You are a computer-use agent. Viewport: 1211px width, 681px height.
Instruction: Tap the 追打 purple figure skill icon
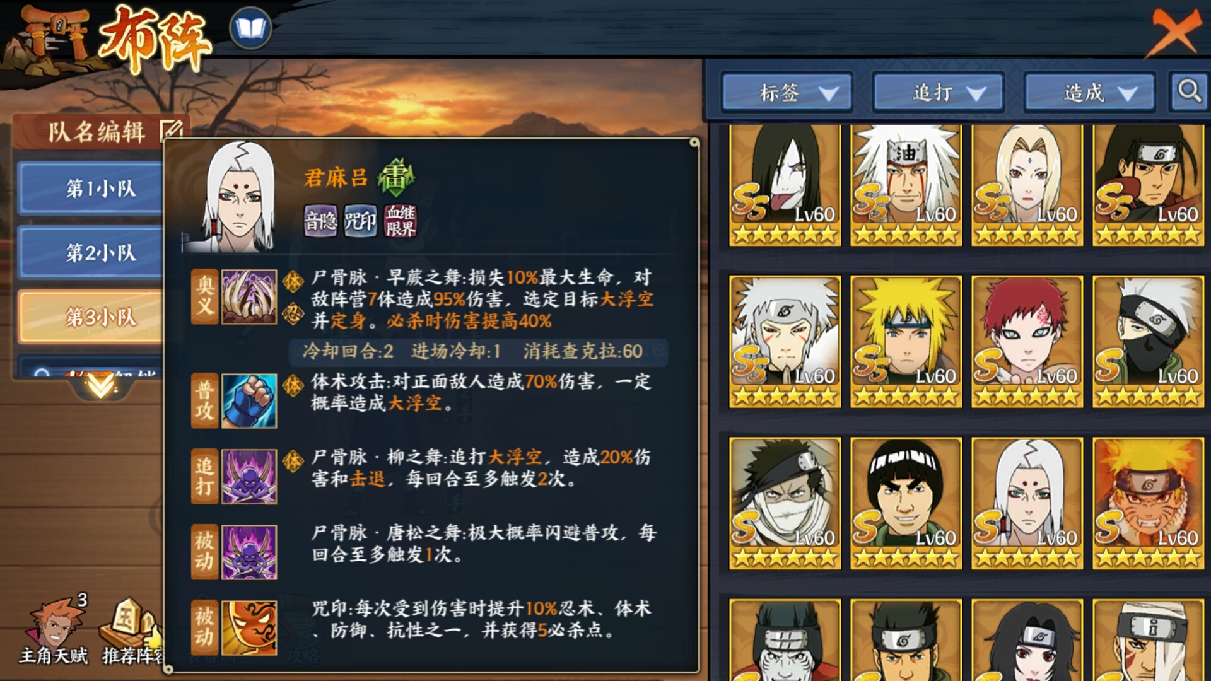[x=249, y=477]
